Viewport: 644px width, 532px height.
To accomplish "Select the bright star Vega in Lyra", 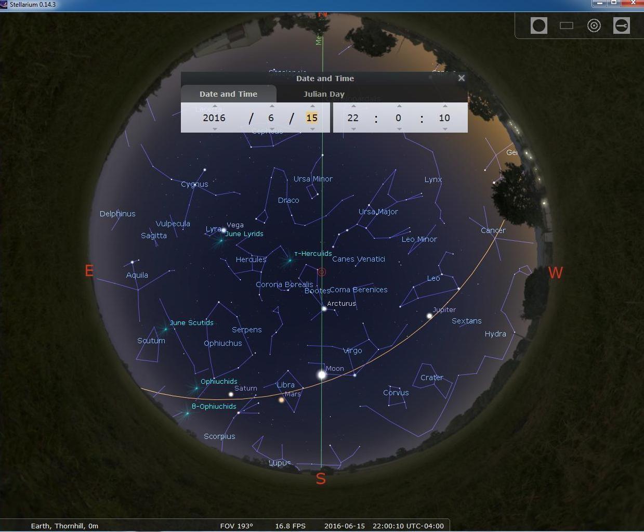I will (224, 230).
